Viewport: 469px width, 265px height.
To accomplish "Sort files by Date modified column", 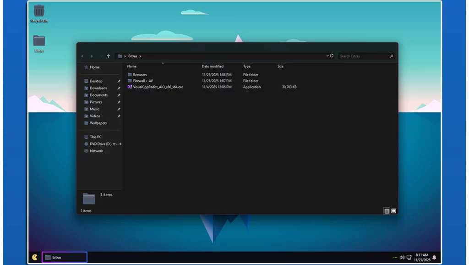I will 213,66.
